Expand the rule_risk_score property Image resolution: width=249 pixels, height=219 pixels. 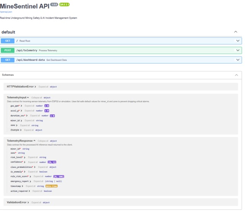[x=30, y=177]
